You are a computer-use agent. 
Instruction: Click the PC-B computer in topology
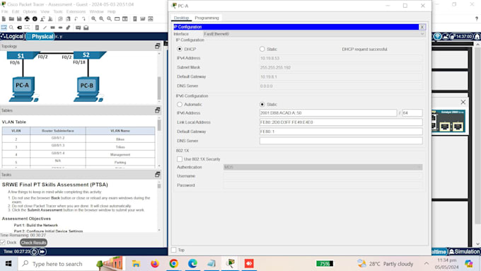pos(88,89)
